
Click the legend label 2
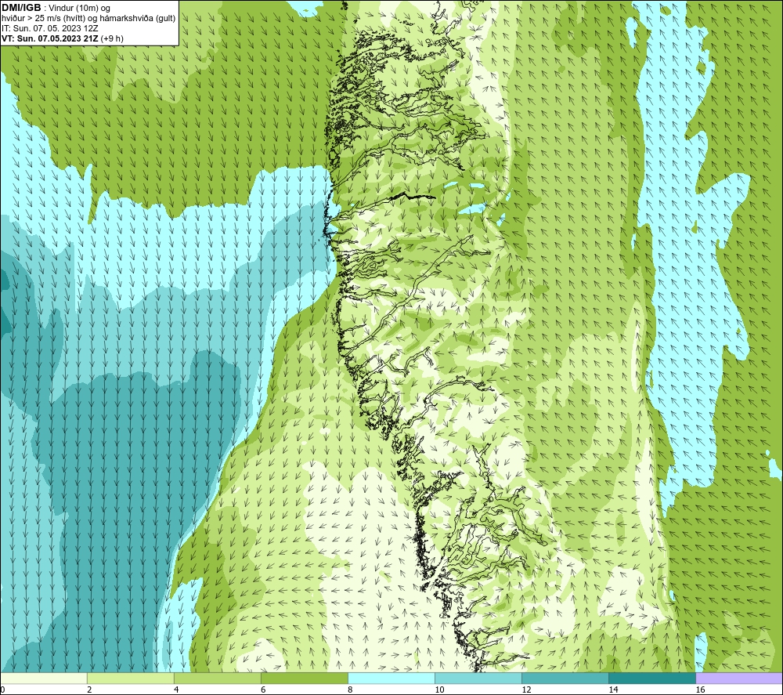[x=90, y=690]
